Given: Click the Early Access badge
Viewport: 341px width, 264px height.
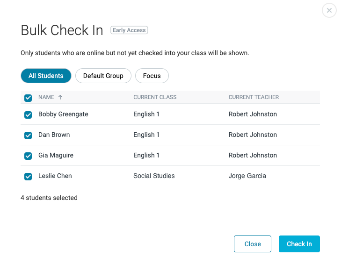Looking at the screenshot, I should (x=129, y=30).
